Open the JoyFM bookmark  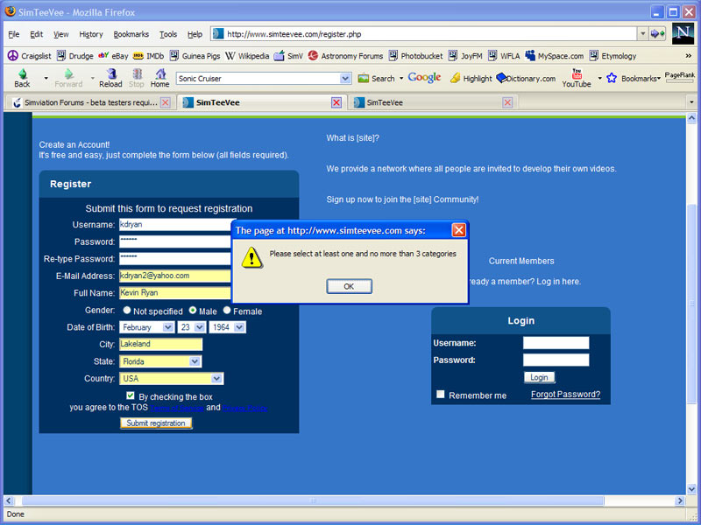(465, 56)
